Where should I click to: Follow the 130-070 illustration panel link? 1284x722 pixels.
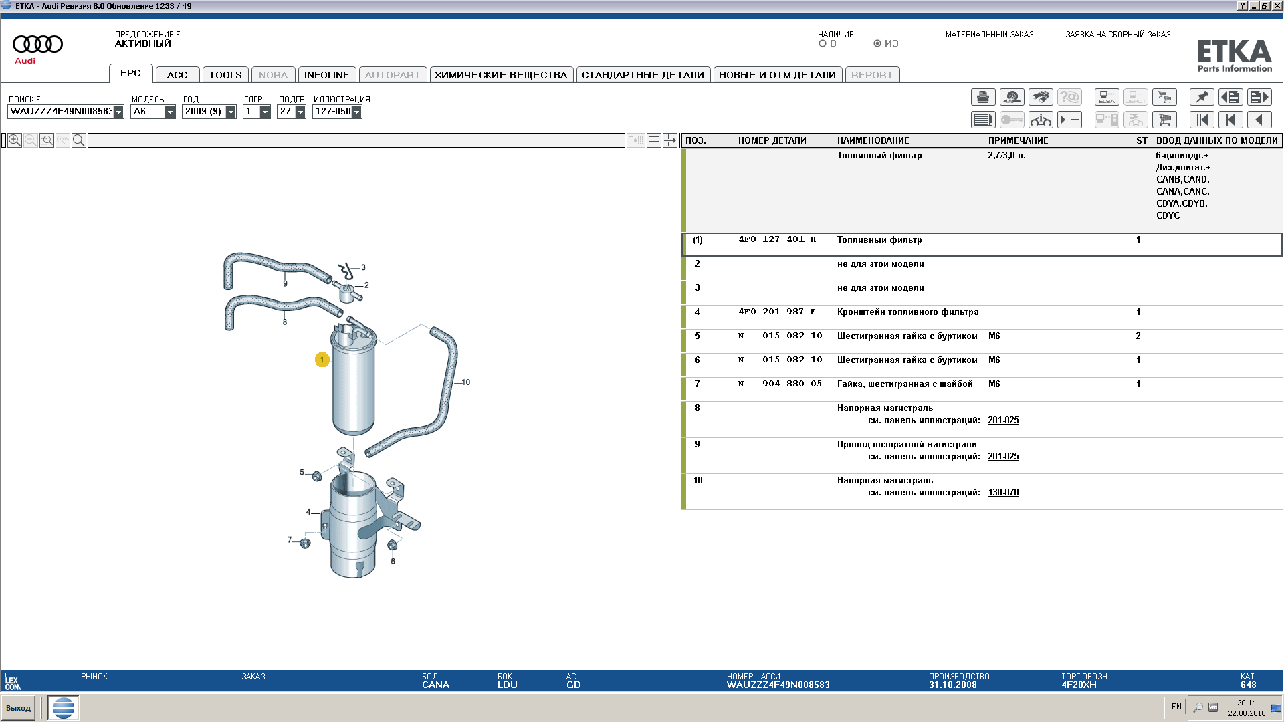pos(1003,493)
